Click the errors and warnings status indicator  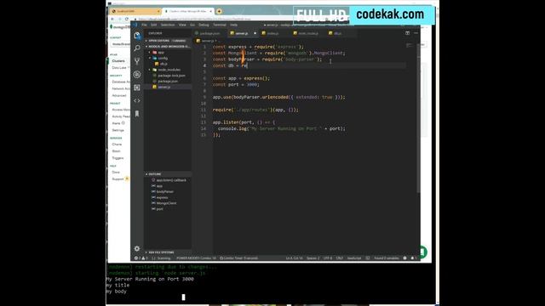click(x=141, y=258)
